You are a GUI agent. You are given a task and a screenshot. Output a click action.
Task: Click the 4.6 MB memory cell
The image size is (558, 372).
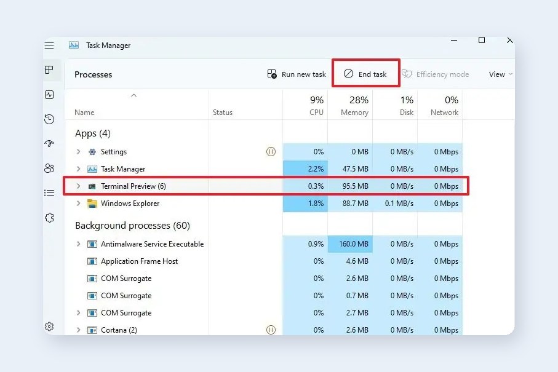click(350, 261)
